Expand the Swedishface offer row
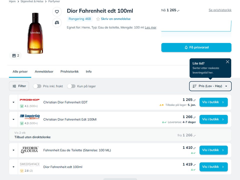The width and height of the screenshot is (240, 180). pyautogui.click(x=13, y=167)
